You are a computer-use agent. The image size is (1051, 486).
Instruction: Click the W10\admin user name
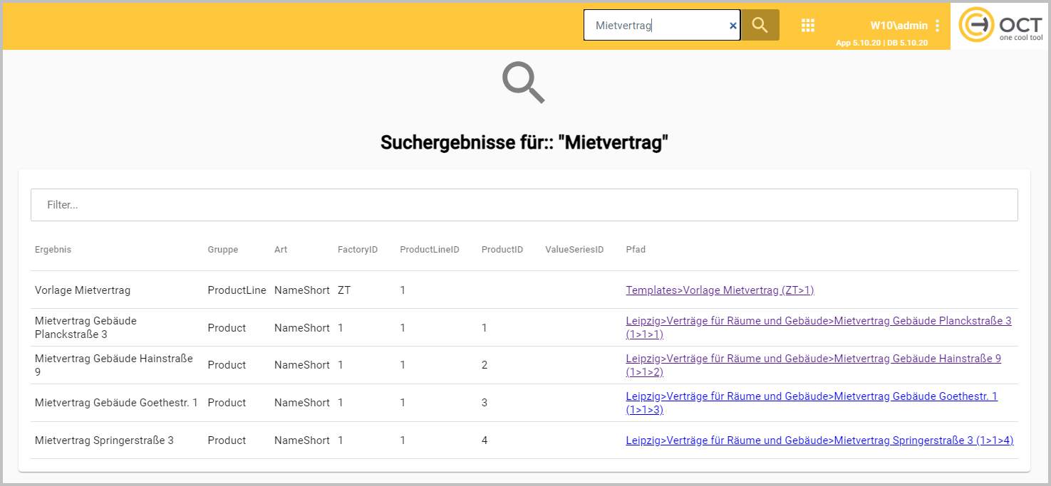click(899, 26)
